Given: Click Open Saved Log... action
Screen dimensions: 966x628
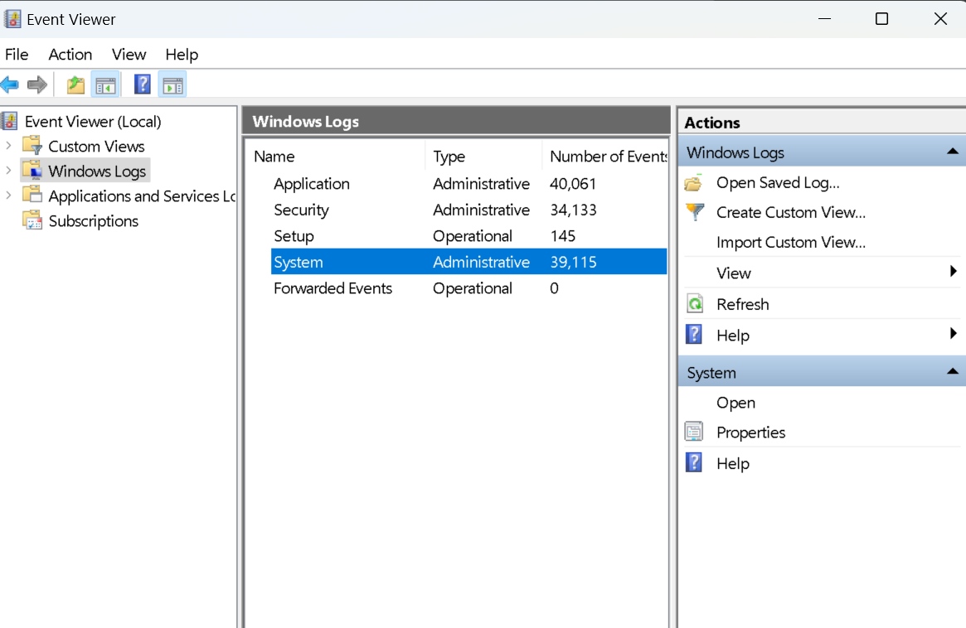Looking at the screenshot, I should pyautogui.click(x=778, y=183).
